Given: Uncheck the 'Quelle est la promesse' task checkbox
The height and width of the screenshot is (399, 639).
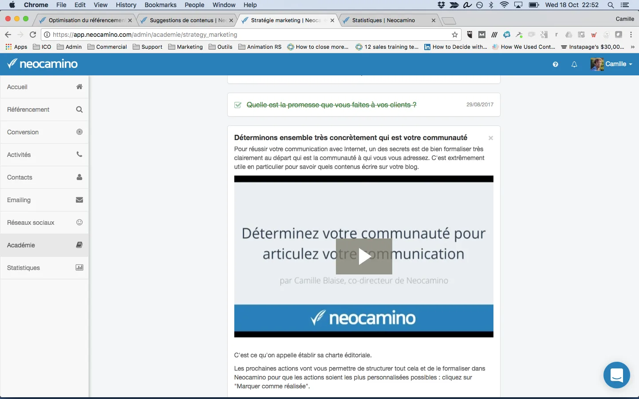Looking at the screenshot, I should coord(238,105).
